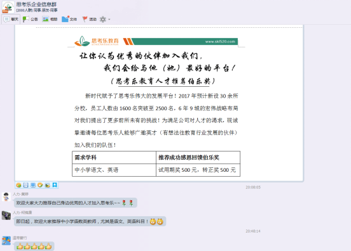Click the message starting with 即日起
The width and height of the screenshot is (351, 251).
[x=90, y=221]
